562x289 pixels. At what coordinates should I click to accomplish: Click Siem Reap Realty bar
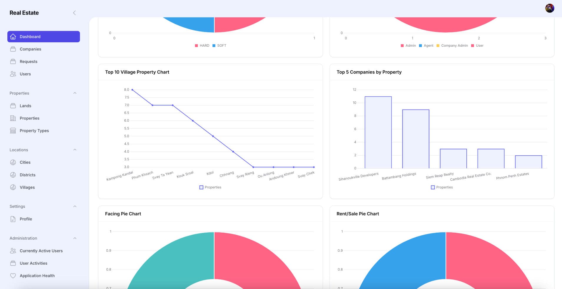[x=453, y=159]
